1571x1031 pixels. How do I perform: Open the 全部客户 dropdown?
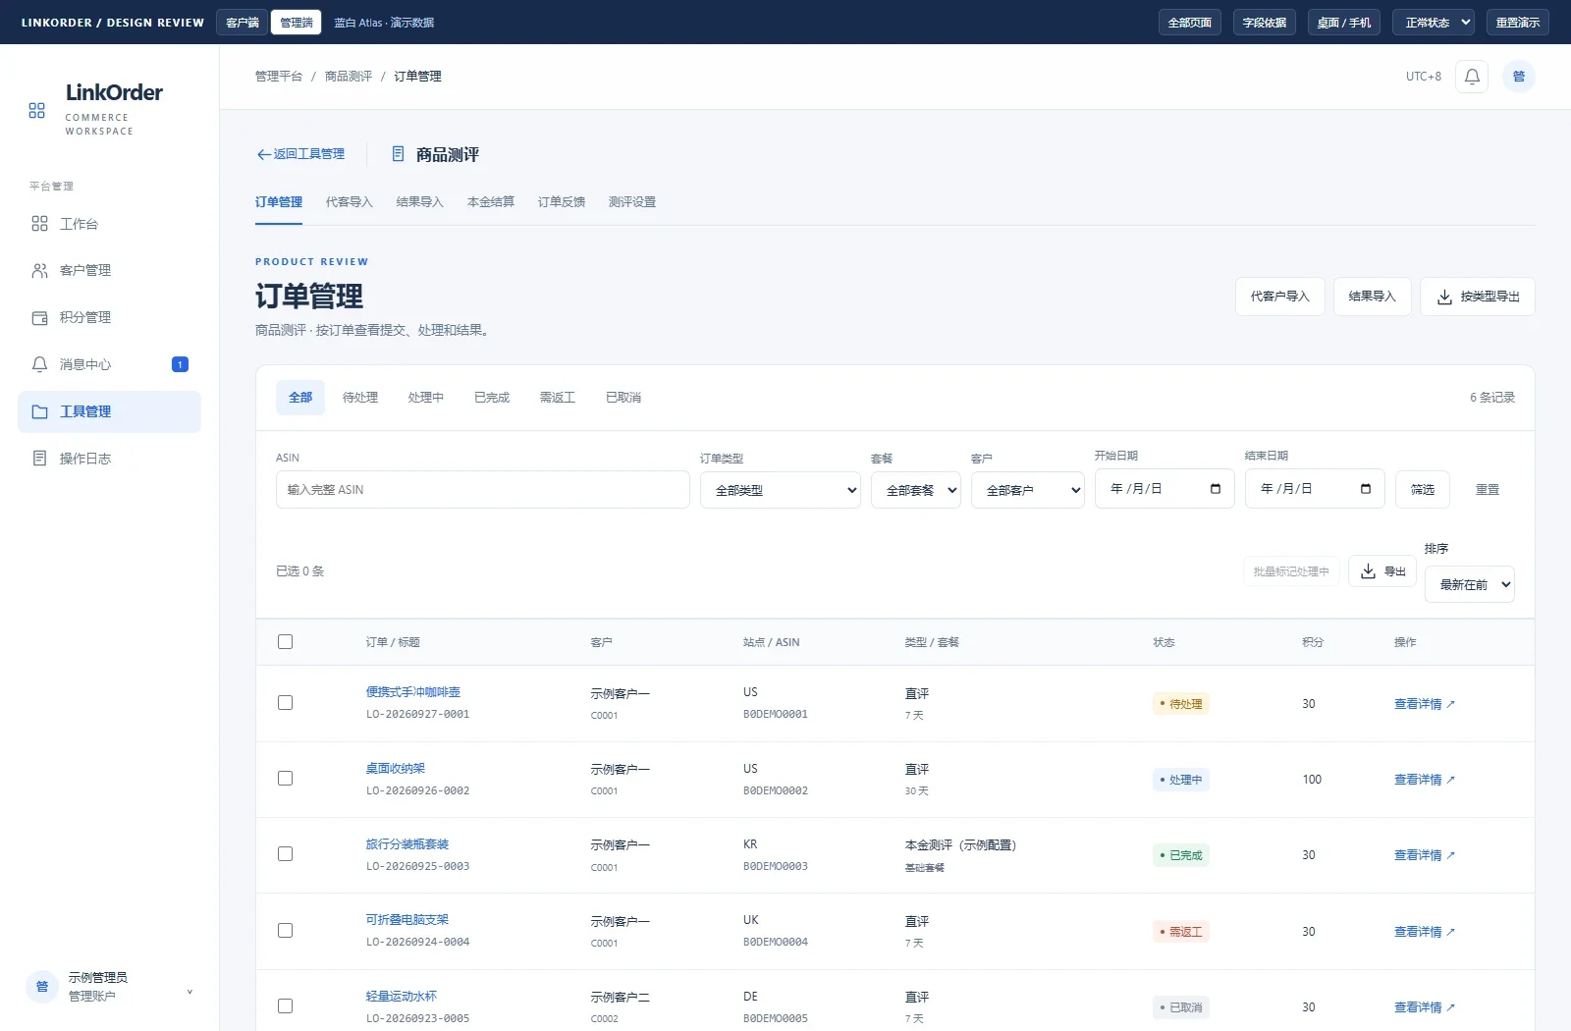click(1028, 490)
